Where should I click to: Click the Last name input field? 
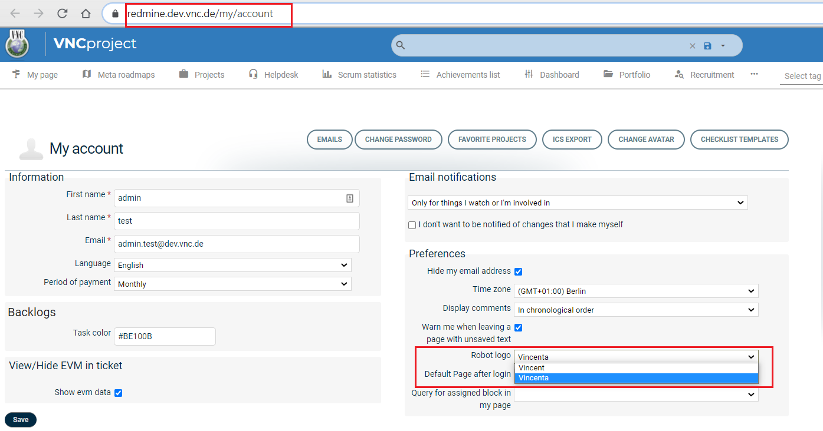point(237,221)
